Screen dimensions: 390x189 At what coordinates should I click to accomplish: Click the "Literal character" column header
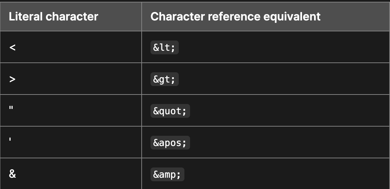click(53, 17)
